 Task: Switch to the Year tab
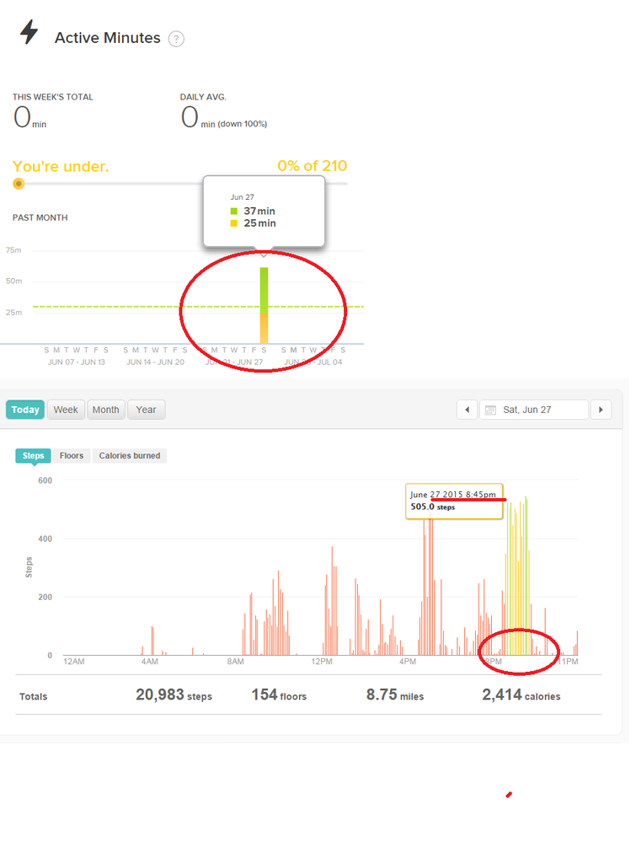click(x=146, y=410)
